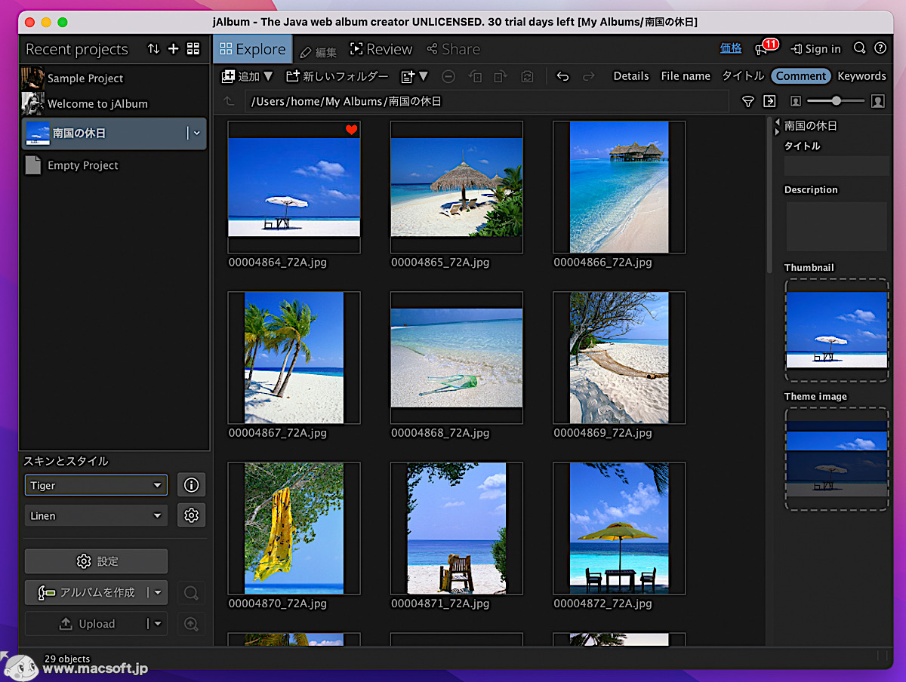Image resolution: width=906 pixels, height=682 pixels.
Task: Click the Sign in button
Action: (815, 48)
